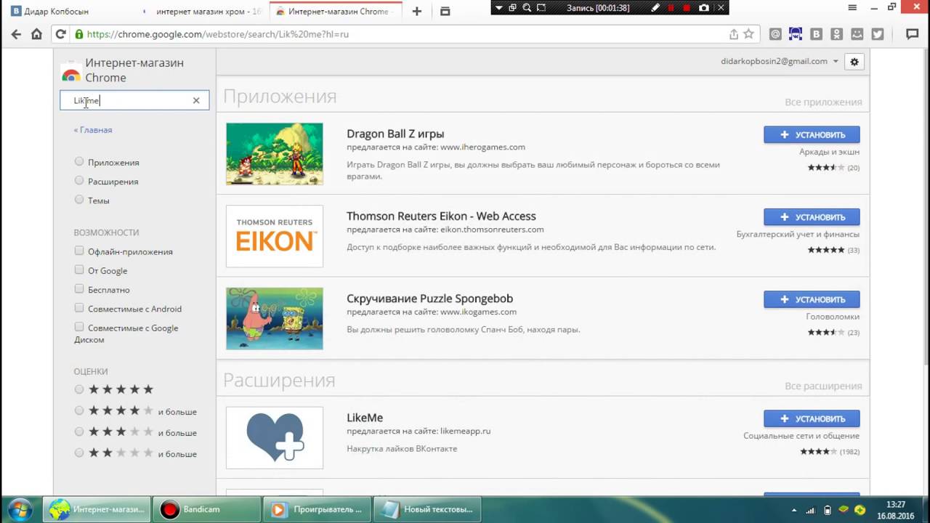
Task: Open the browser hamburger menu
Action: click(852, 7)
